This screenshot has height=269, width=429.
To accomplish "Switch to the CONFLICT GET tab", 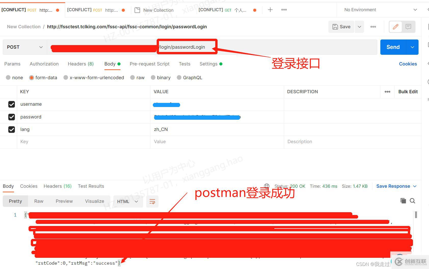I will coord(227,10).
